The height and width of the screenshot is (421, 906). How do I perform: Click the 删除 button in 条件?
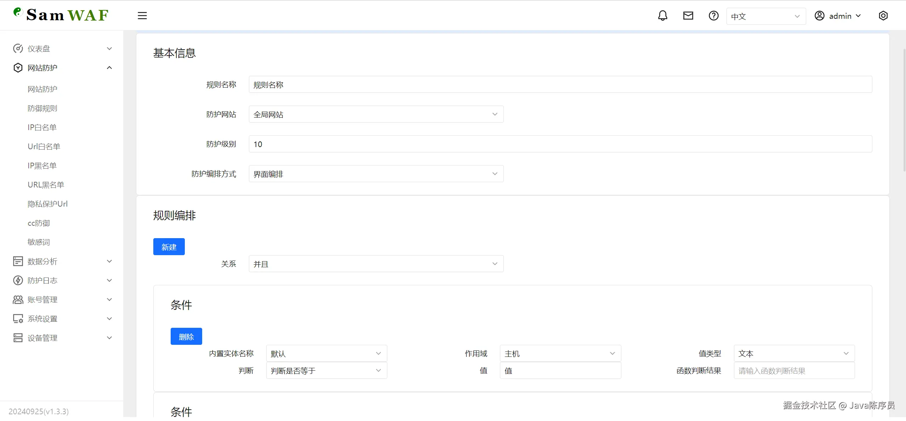pos(186,336)
